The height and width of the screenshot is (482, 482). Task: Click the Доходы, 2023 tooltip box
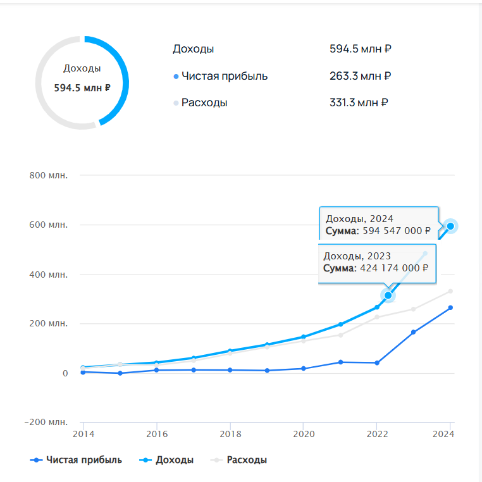coord(376,261)
